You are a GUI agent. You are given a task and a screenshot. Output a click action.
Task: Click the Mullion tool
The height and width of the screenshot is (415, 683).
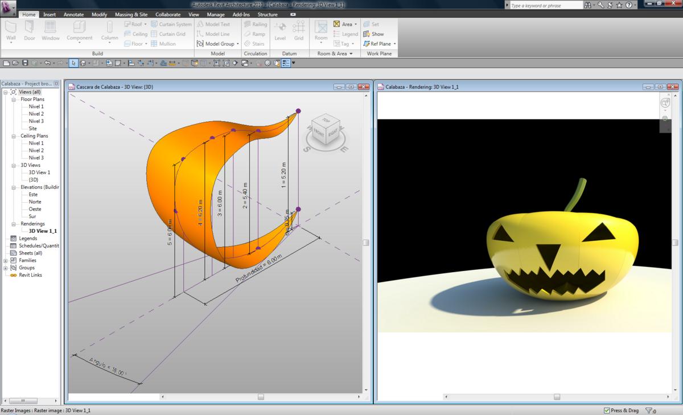163,44
